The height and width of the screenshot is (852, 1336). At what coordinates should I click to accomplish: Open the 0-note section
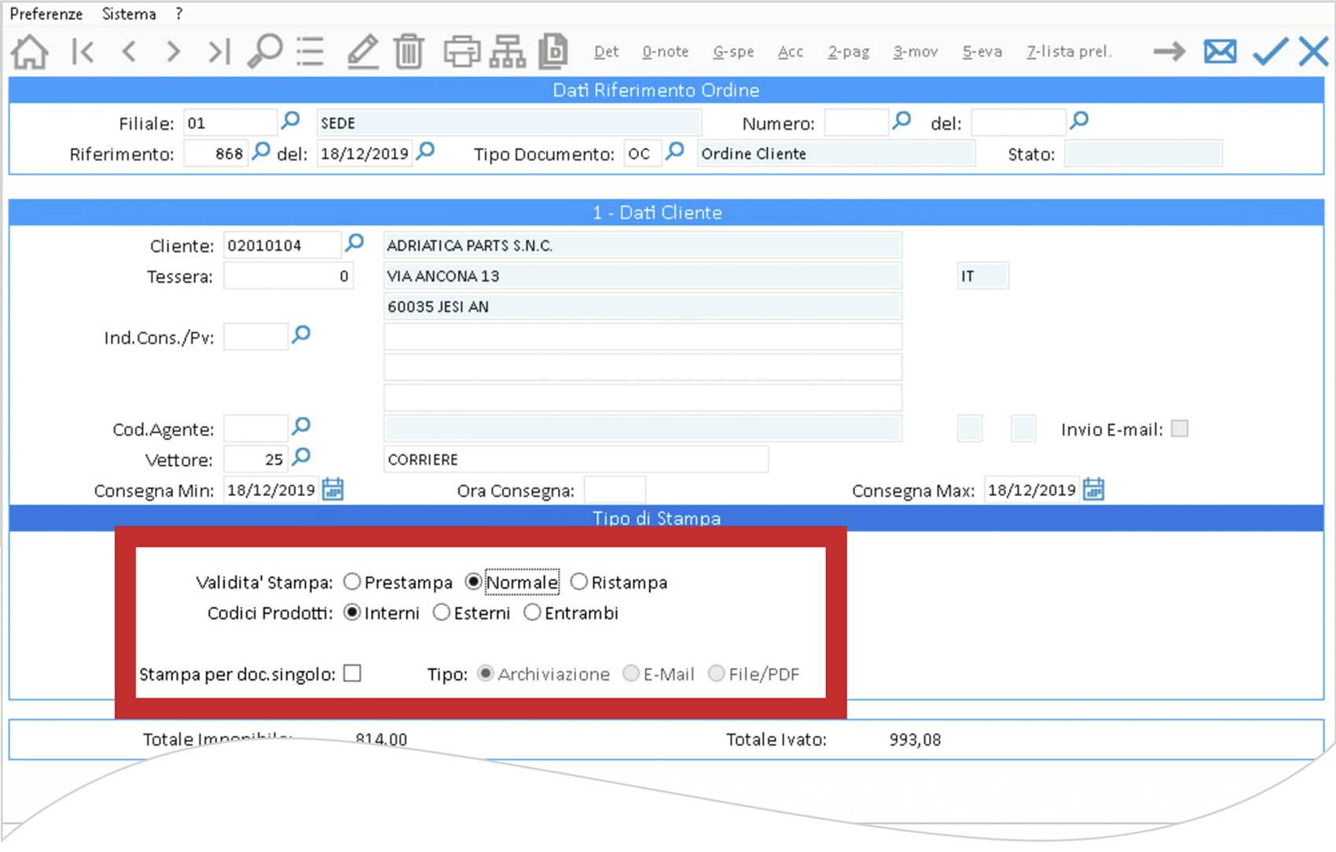click(x=665, y=52)
